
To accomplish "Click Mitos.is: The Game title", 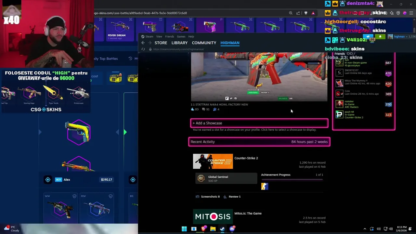I will [248, 214].
